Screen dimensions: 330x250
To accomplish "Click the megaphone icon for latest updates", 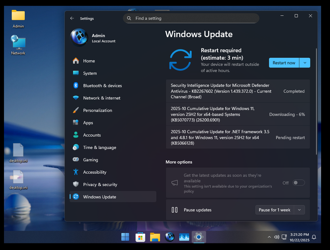I will [174, 183].
